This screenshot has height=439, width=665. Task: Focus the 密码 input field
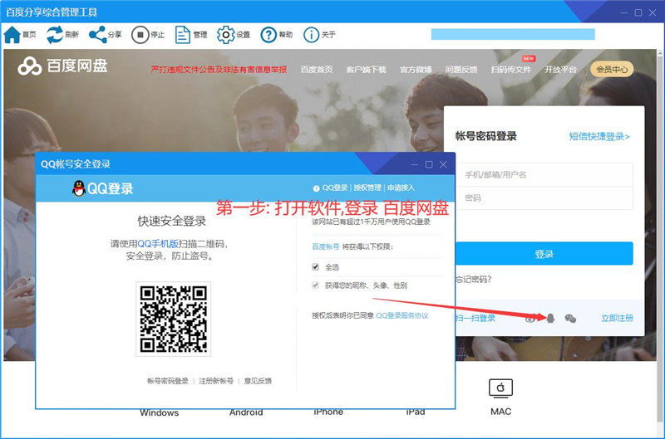tap(544, 198)
